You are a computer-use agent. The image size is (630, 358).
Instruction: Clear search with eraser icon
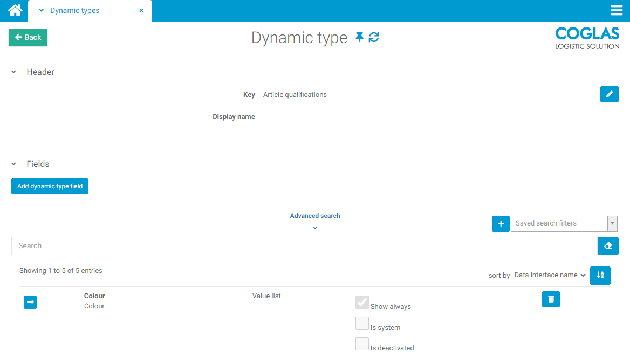point(608,246)
